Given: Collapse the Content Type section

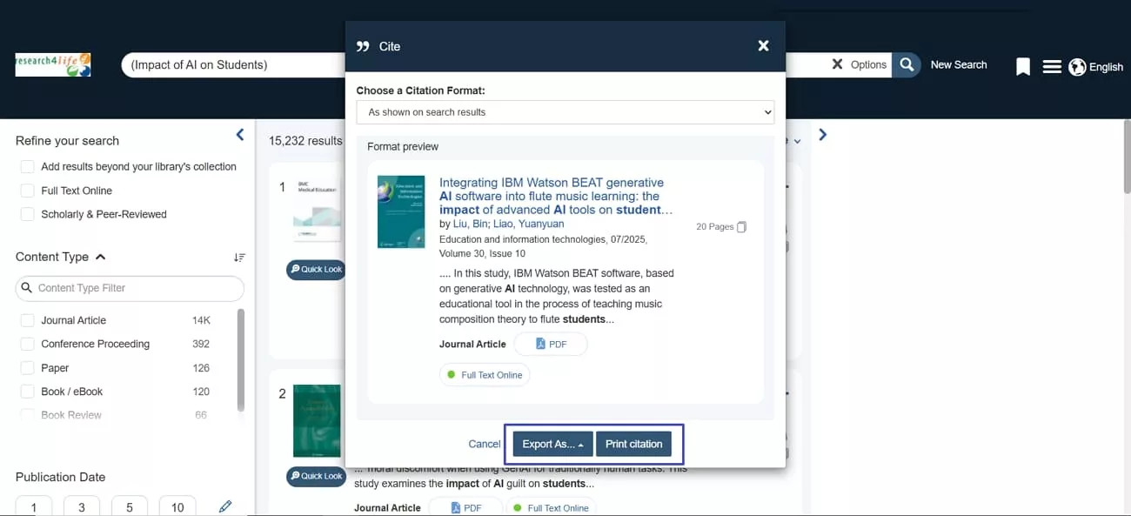Looking at the screenshot, I should (100, 257).
